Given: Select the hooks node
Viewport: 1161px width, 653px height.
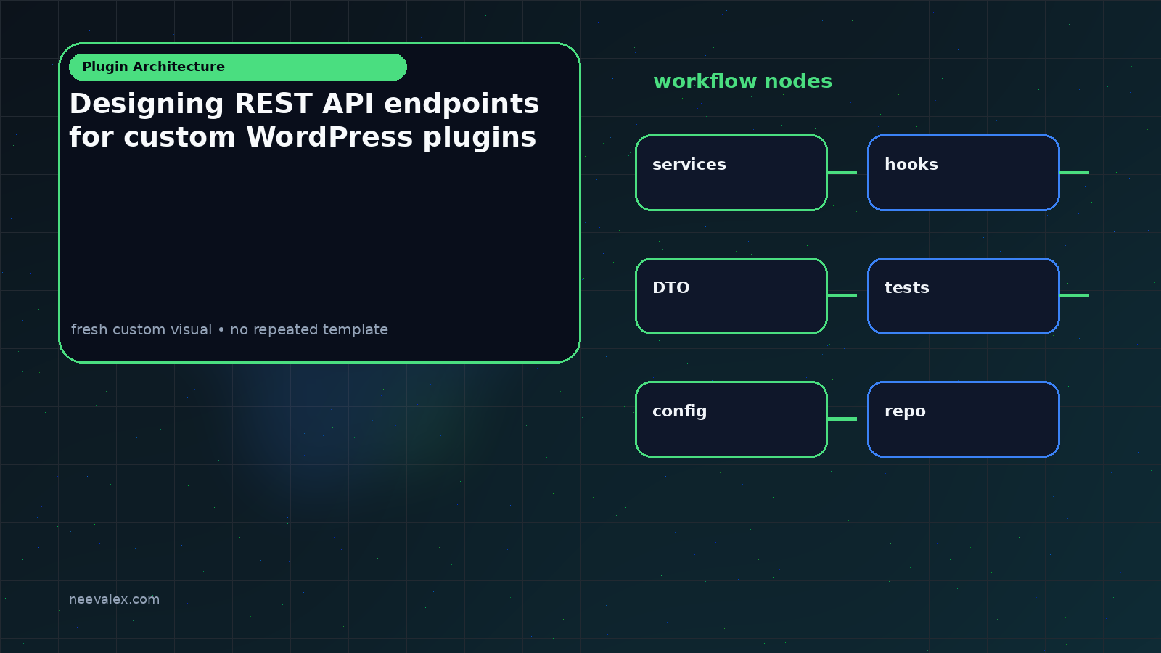Looking at the screenshot, I should click(x=964, y=173).
